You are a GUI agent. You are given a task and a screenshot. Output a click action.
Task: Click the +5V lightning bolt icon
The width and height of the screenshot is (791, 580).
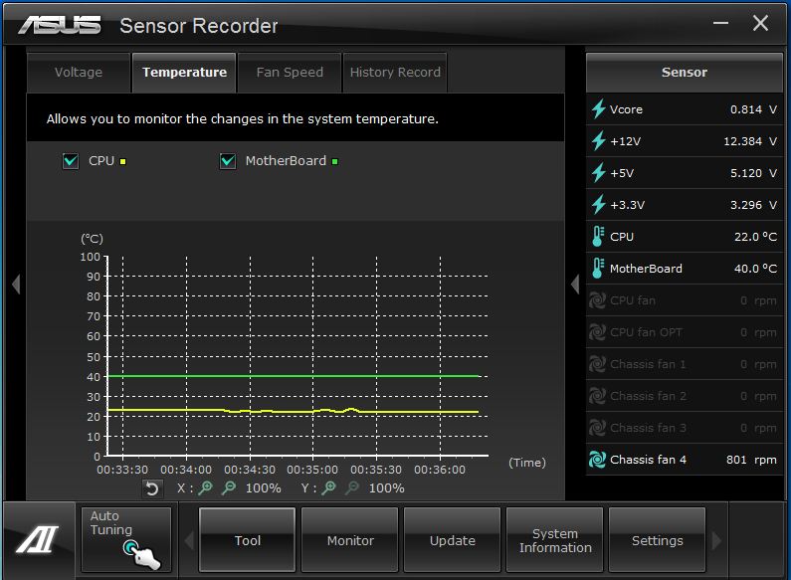[598, 172]
